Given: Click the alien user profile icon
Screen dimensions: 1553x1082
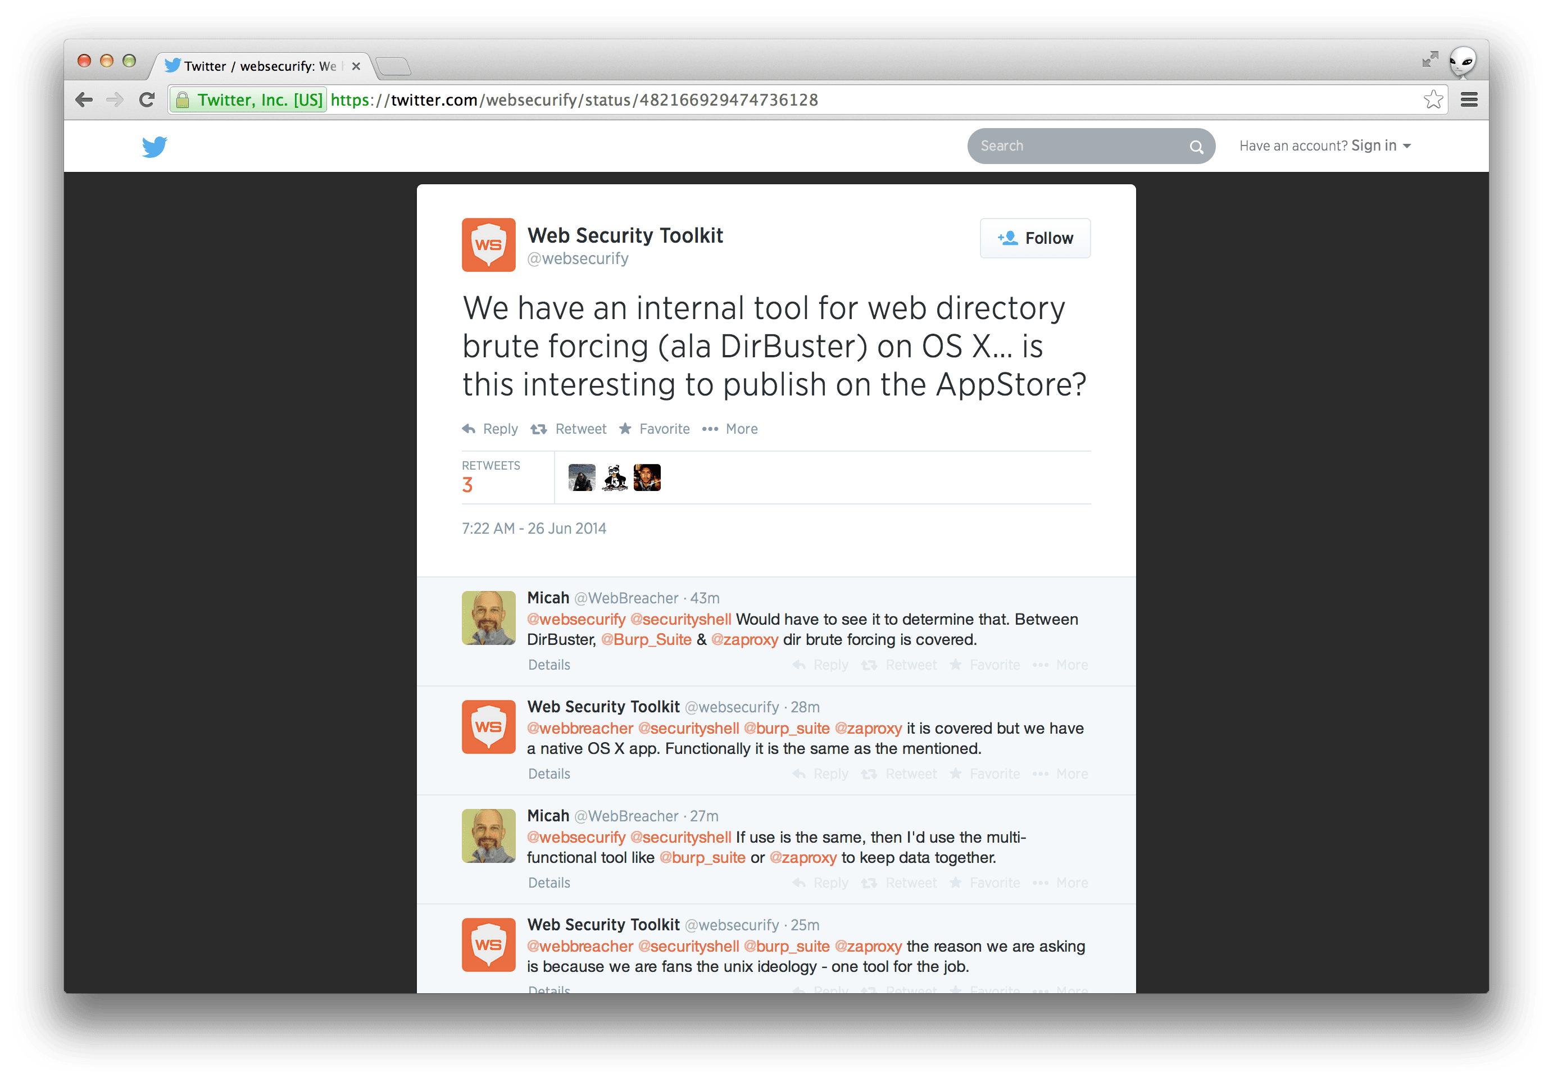Looking at the screenshot, I should click(x=1463, y=63).
